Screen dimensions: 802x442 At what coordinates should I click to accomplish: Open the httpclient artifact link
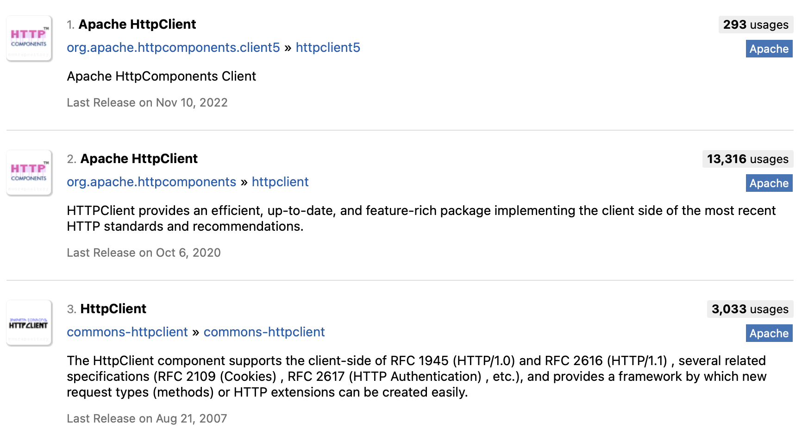coord(280,182)
